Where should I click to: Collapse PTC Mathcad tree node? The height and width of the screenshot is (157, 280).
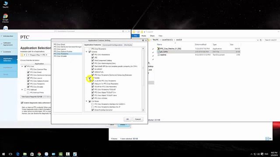tap(22, 90)
